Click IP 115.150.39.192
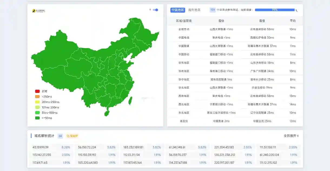The width and height of the screenshot is (330, 171). coord(87,155)
